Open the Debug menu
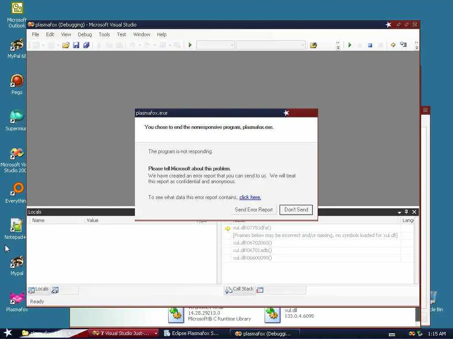The height and width of the screenshot is (339, 453). click(84, 34)
